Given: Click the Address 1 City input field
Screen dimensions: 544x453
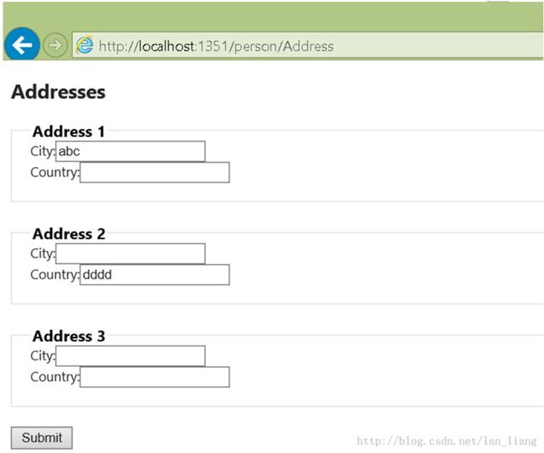Looking at the screenshot, I should pyautogui.click(x=131, y=151).
